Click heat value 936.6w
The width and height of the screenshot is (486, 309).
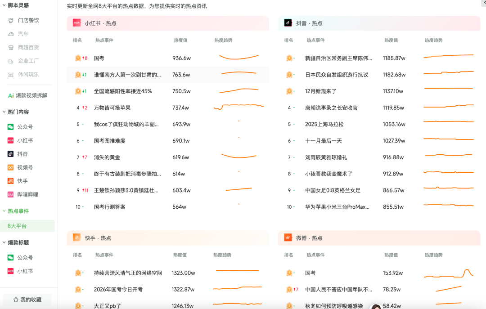tap(182, 58)
